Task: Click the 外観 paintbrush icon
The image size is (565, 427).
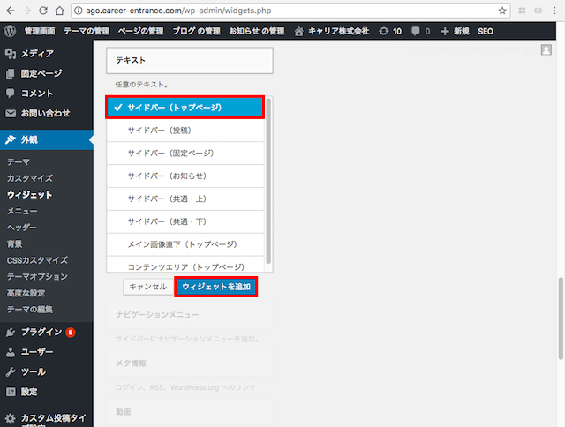Action: (x=11, y=139)
